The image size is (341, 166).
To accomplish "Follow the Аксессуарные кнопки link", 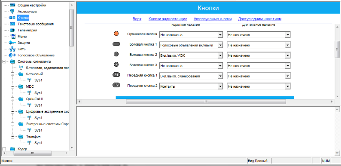I will (x=213, y=19).
